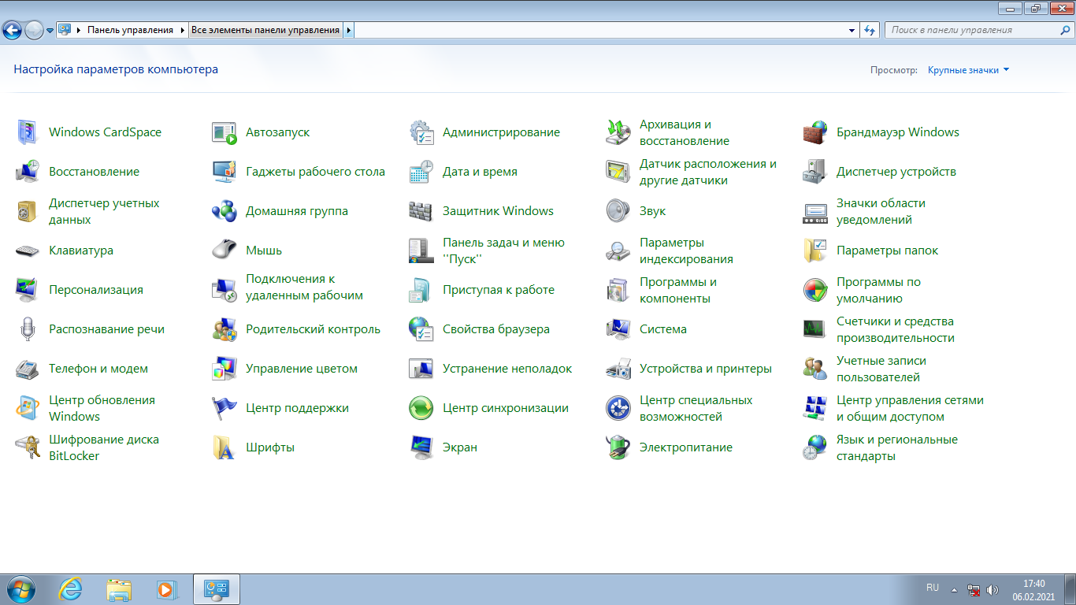Image resolution: width=1076 pixels, height=605 pixels.
Task: Click the Панель управления breadcrumb
Action: coord(130,30)
